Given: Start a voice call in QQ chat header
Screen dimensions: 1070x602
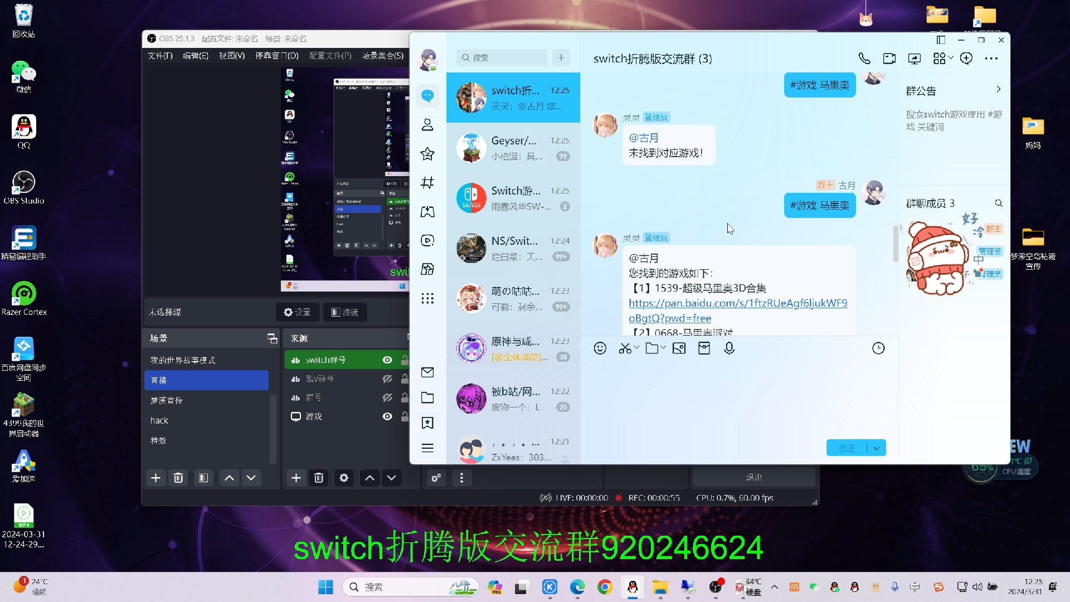Looking at the screenshot, I should pyautogui.click(x=864, y=59).
